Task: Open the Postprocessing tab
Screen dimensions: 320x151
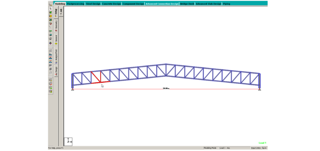Action: 75,4
